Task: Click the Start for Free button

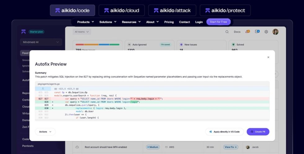Action: [x=218, y=22]
